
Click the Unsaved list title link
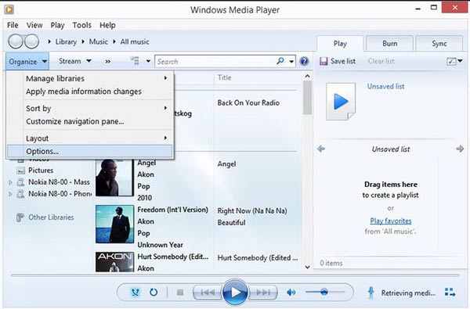tap(385, 87)
